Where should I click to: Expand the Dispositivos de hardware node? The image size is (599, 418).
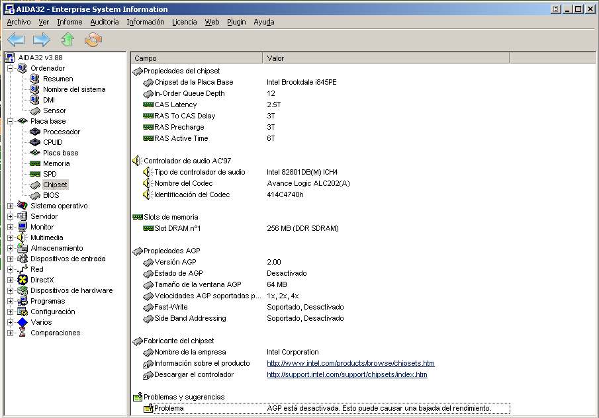[11, 290]
